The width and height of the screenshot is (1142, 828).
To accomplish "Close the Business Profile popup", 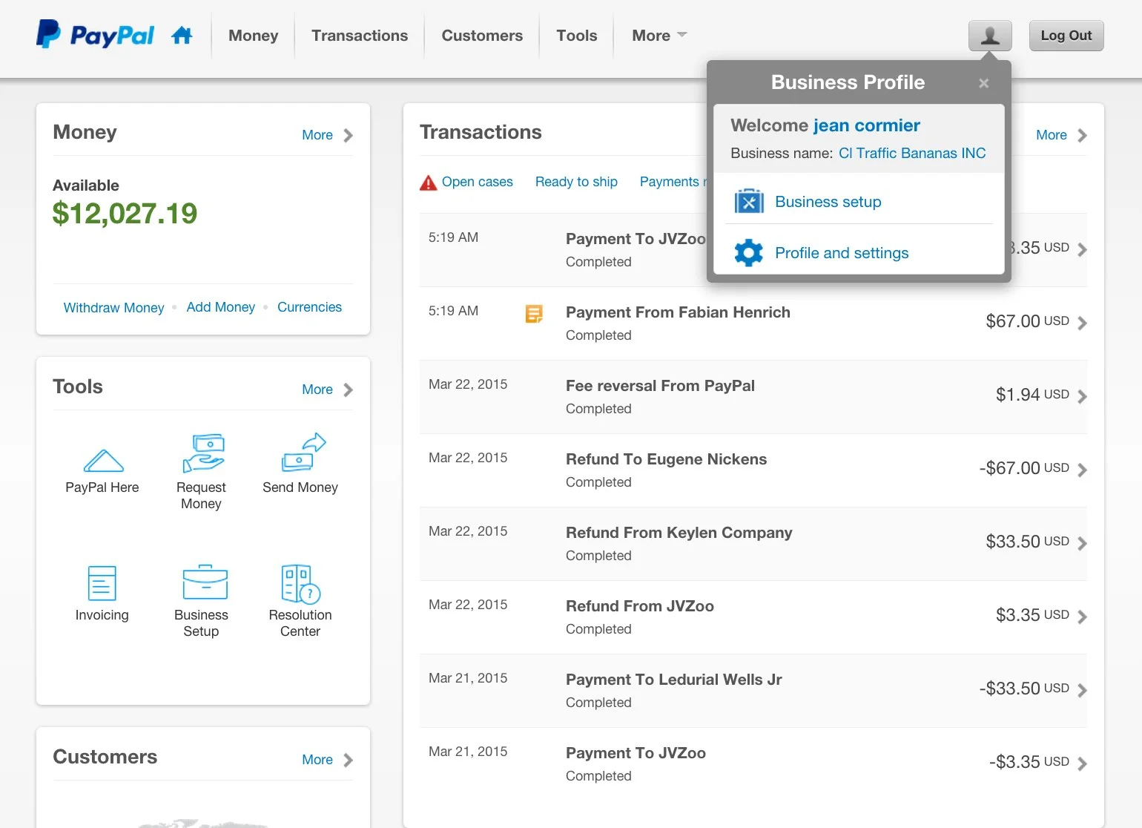I will pyautogui.click(x=983, y=83).
